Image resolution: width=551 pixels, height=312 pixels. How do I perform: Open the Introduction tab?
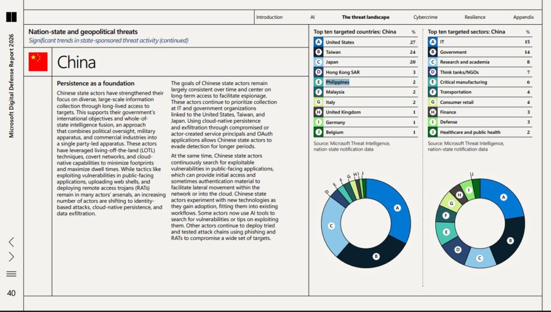coord(269,17)
